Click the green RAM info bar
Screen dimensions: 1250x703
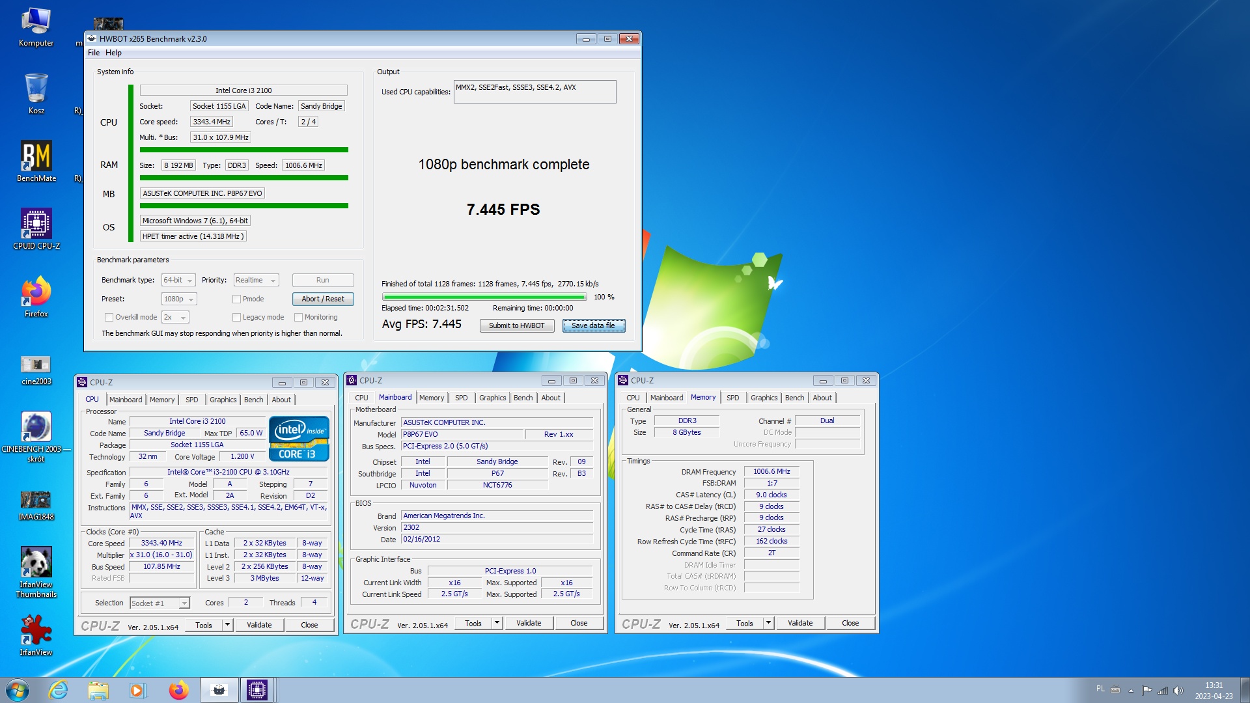pos(243,178)
